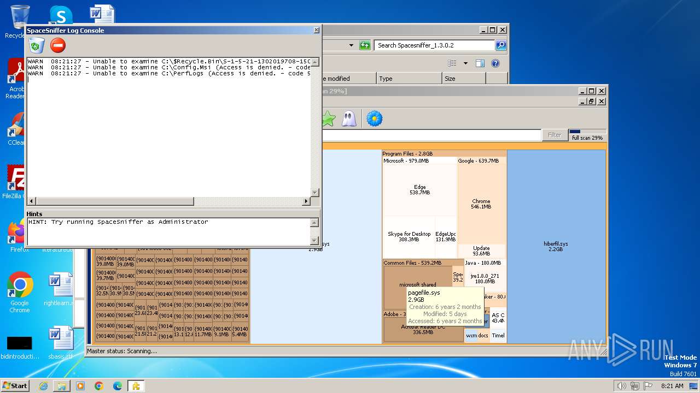This screenshot has height=393, width=700.
Task: Select the Skype for Desktop 308.3MB block
Action: tap(409, 236)
